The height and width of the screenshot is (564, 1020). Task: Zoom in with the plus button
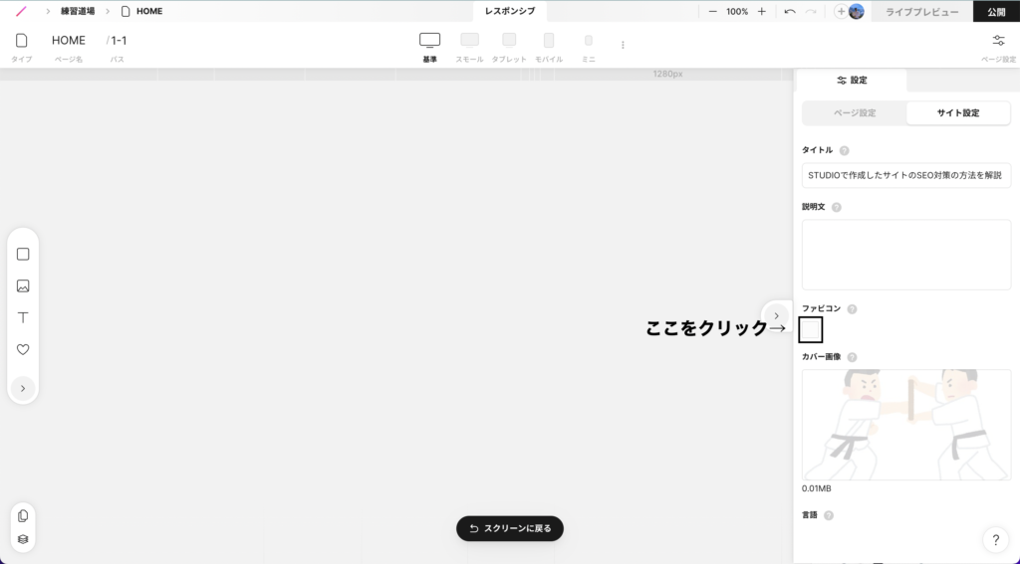tap(762, 11)
